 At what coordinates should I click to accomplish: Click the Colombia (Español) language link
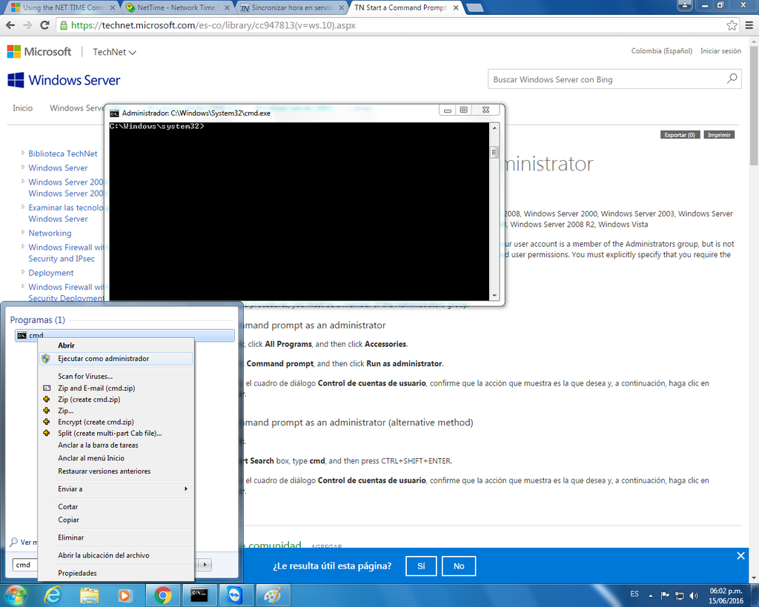661,51
